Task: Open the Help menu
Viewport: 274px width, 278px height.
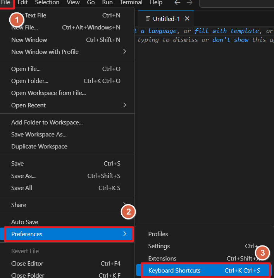Action: (156, 3)
